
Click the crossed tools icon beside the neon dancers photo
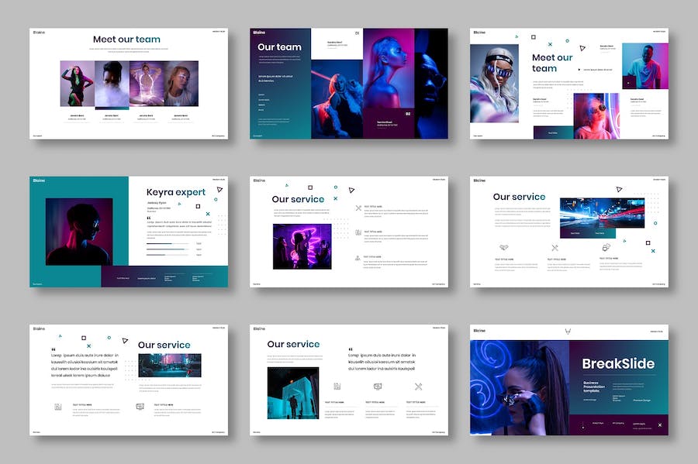(358, 208)
